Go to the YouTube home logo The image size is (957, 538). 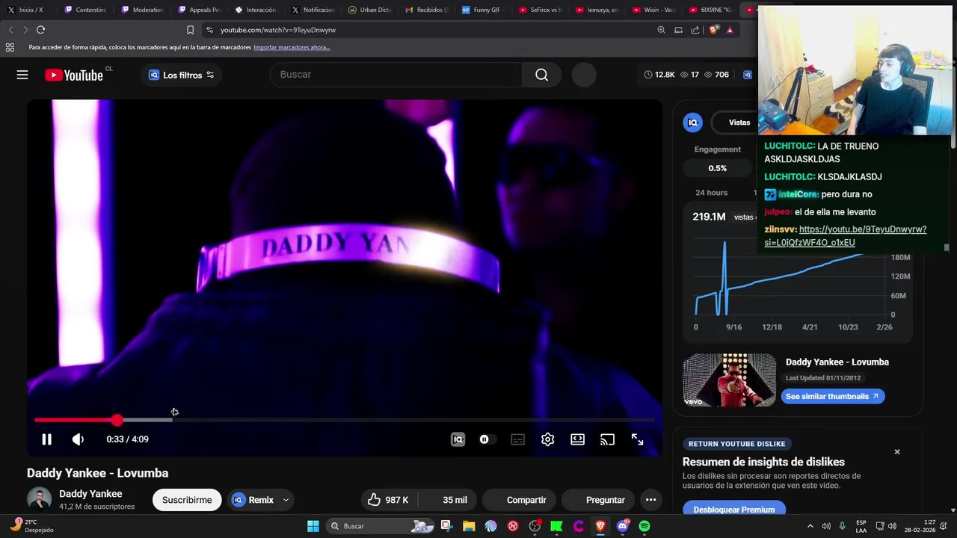(74, 75)
